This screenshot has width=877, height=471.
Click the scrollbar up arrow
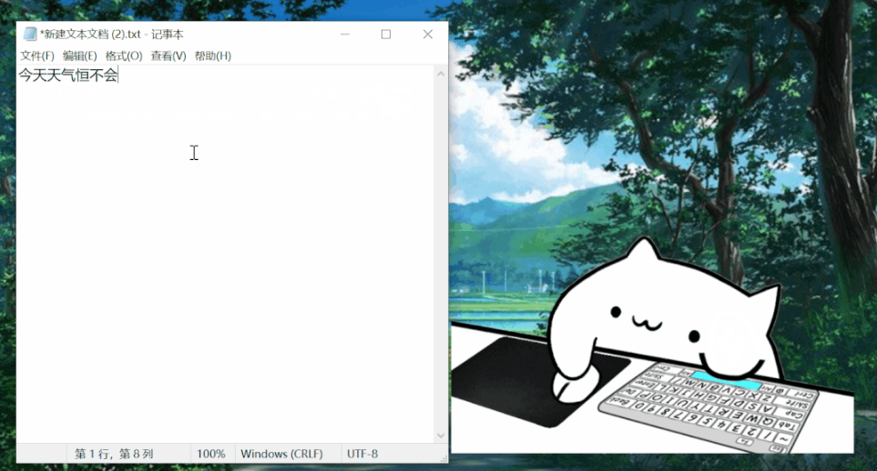pyautogui.click(x=442, y=73)
